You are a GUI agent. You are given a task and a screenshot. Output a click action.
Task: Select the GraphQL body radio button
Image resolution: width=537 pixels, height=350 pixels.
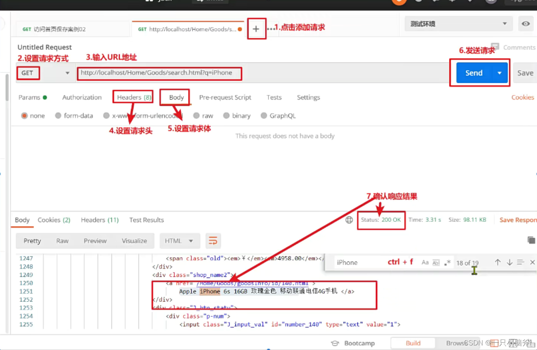(264, 115)
